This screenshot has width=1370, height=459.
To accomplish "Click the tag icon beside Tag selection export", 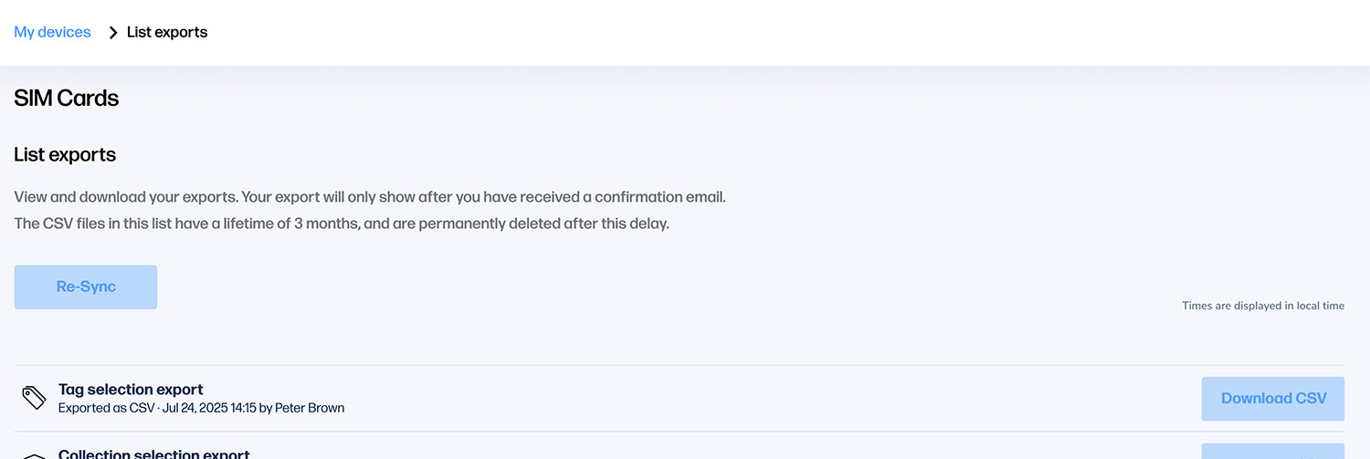I will click(x=34, y=398).
